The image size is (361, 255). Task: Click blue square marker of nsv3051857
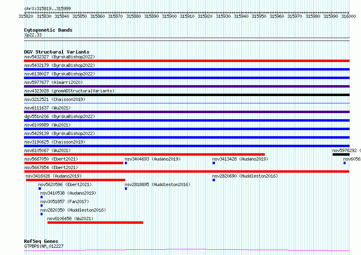coord(41,206)
